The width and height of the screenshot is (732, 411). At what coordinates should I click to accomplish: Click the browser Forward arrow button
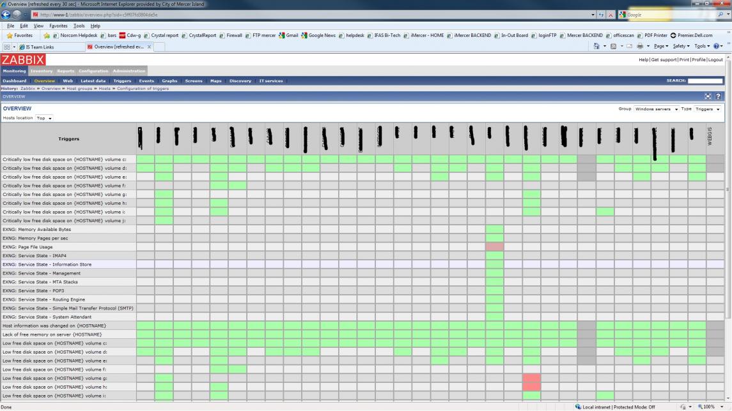pos(17,15)
